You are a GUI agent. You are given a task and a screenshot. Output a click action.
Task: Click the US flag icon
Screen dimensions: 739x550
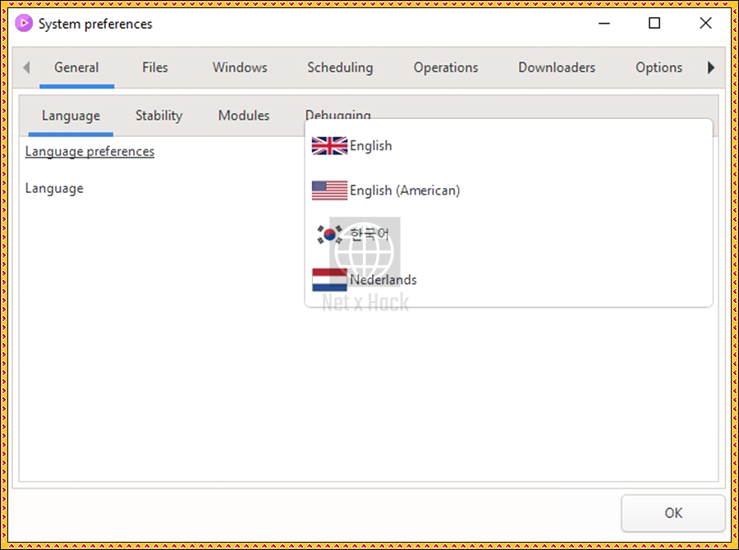coord(329,190)
